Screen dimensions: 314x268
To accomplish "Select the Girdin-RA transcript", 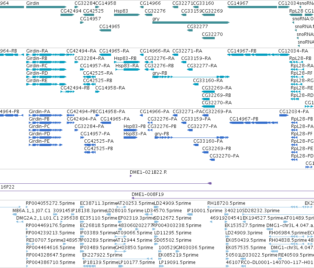I will coord(46,55).
